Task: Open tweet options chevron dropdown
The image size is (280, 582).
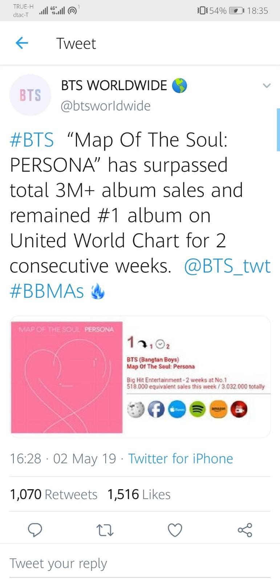Action: point(267,86)
